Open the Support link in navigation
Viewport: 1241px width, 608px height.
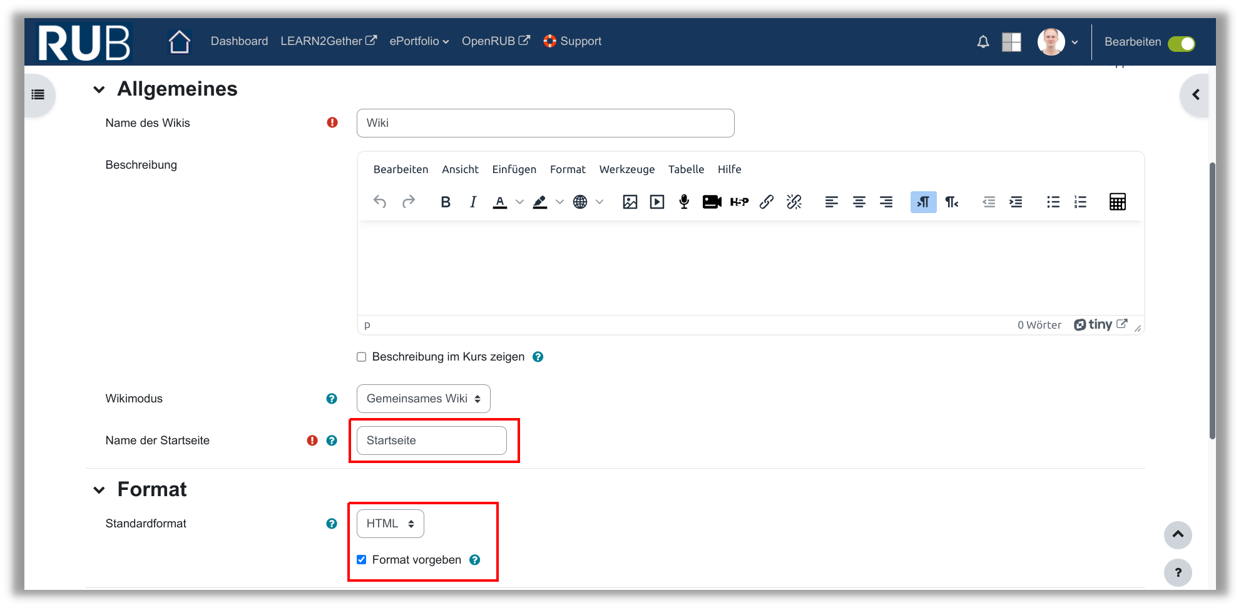tap(580, 41)
